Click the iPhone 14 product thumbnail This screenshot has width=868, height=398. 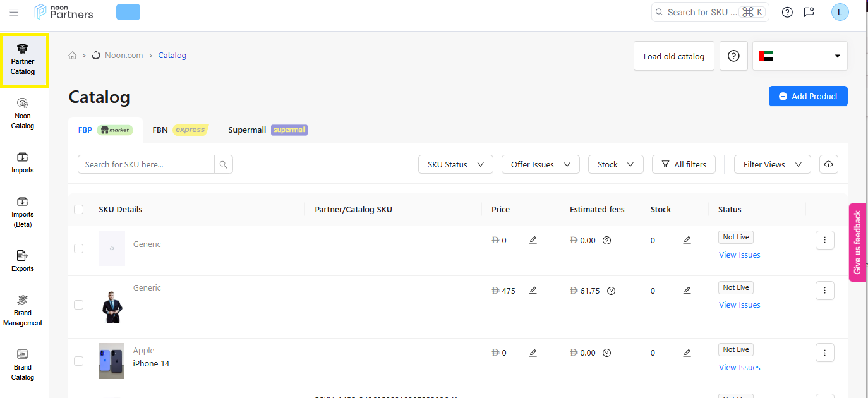tap(111, 361)
